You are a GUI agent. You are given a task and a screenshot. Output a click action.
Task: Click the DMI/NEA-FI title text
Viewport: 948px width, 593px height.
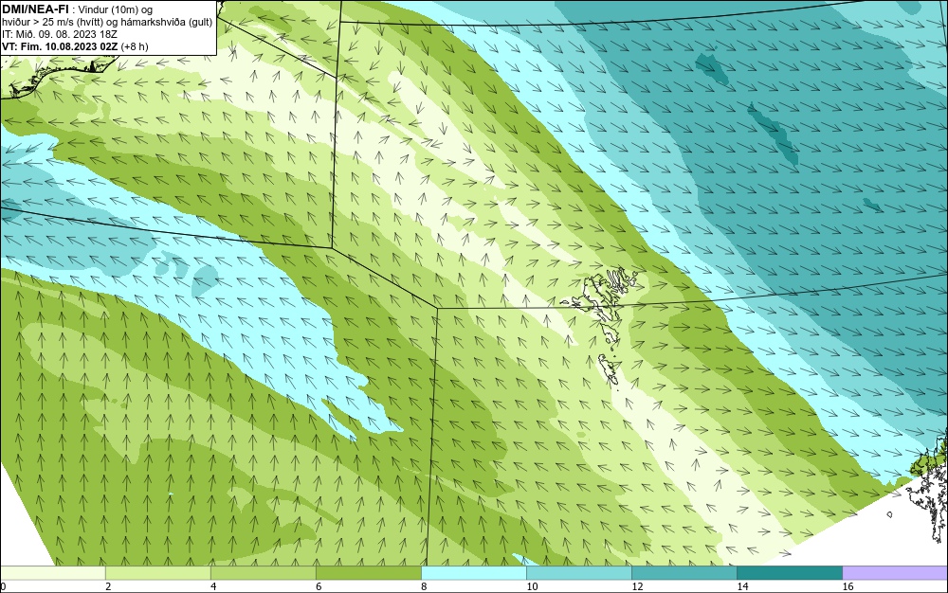point(35,9)
